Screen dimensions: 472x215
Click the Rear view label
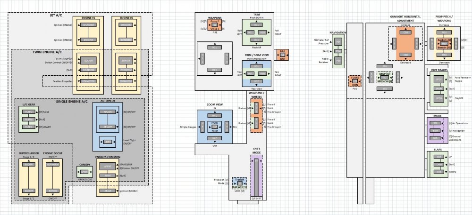256,89
